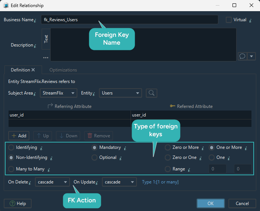
Task: Click the app icon in title bar
Action: point(6,5)
